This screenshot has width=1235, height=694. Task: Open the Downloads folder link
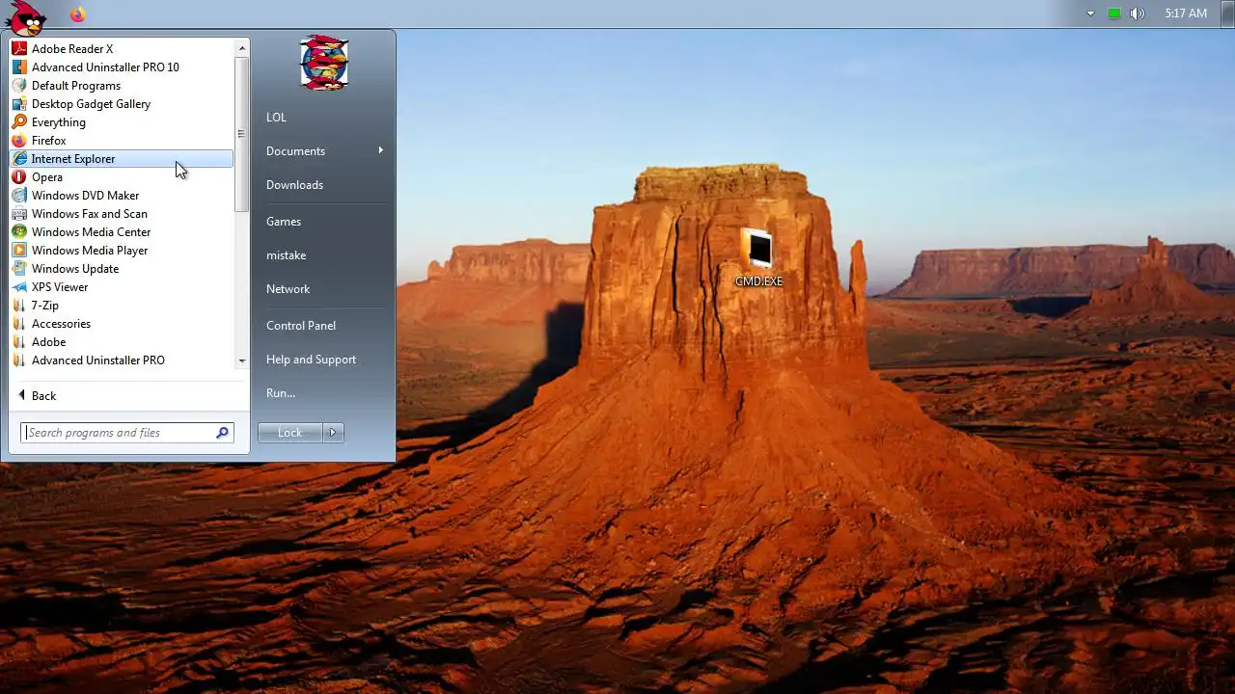[294, 184]
